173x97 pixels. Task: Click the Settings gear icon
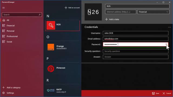point(4,93)
